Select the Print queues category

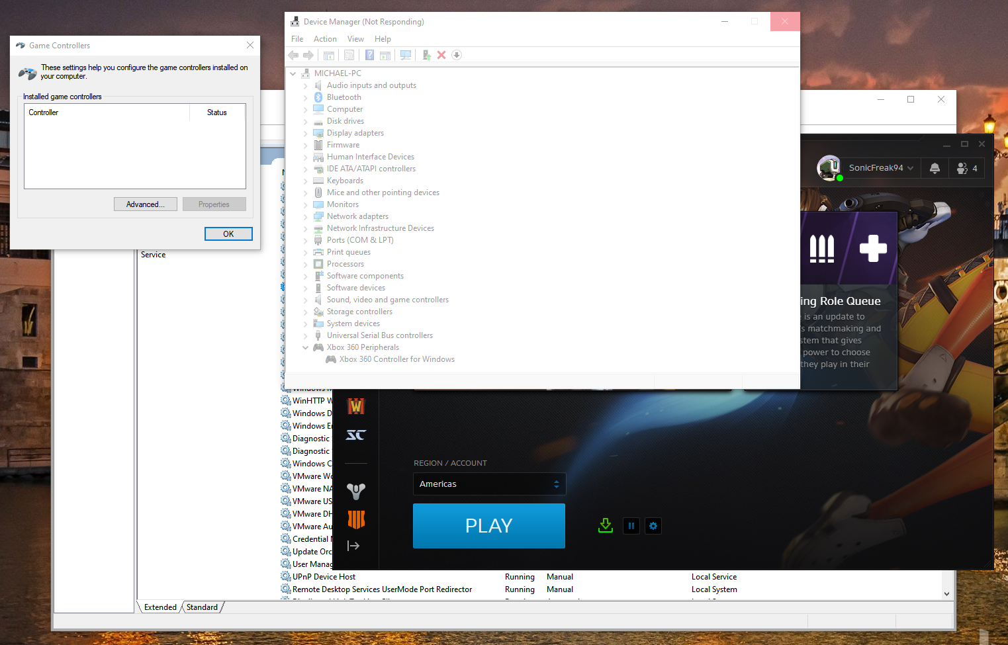348,252
